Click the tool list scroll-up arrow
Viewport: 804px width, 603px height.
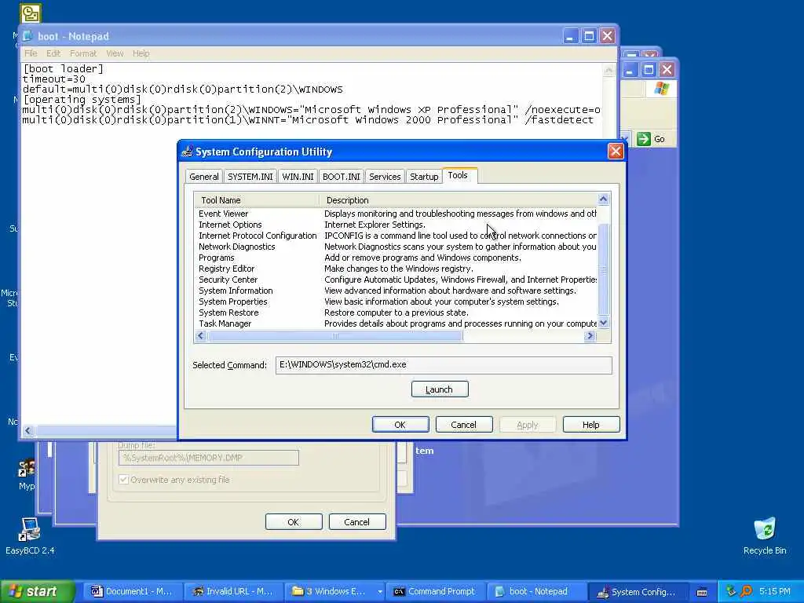604,199
